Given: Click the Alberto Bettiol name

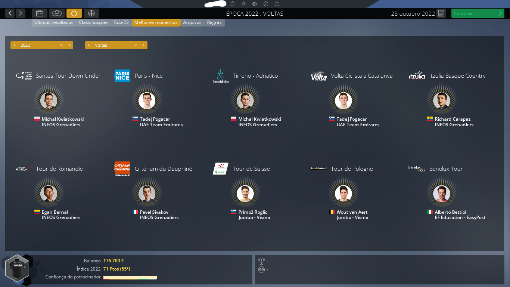Looking at the screenshot, I should [450, 212].
